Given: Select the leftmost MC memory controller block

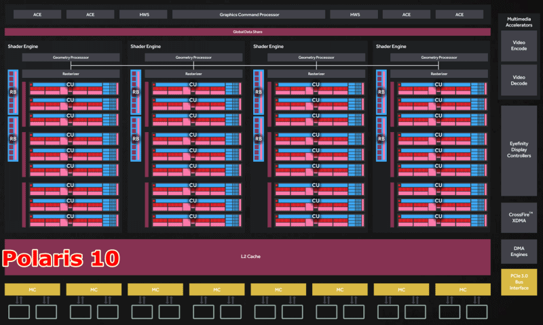Looking at the screenshot, I should pyautogui.click(x=32, y=290).
